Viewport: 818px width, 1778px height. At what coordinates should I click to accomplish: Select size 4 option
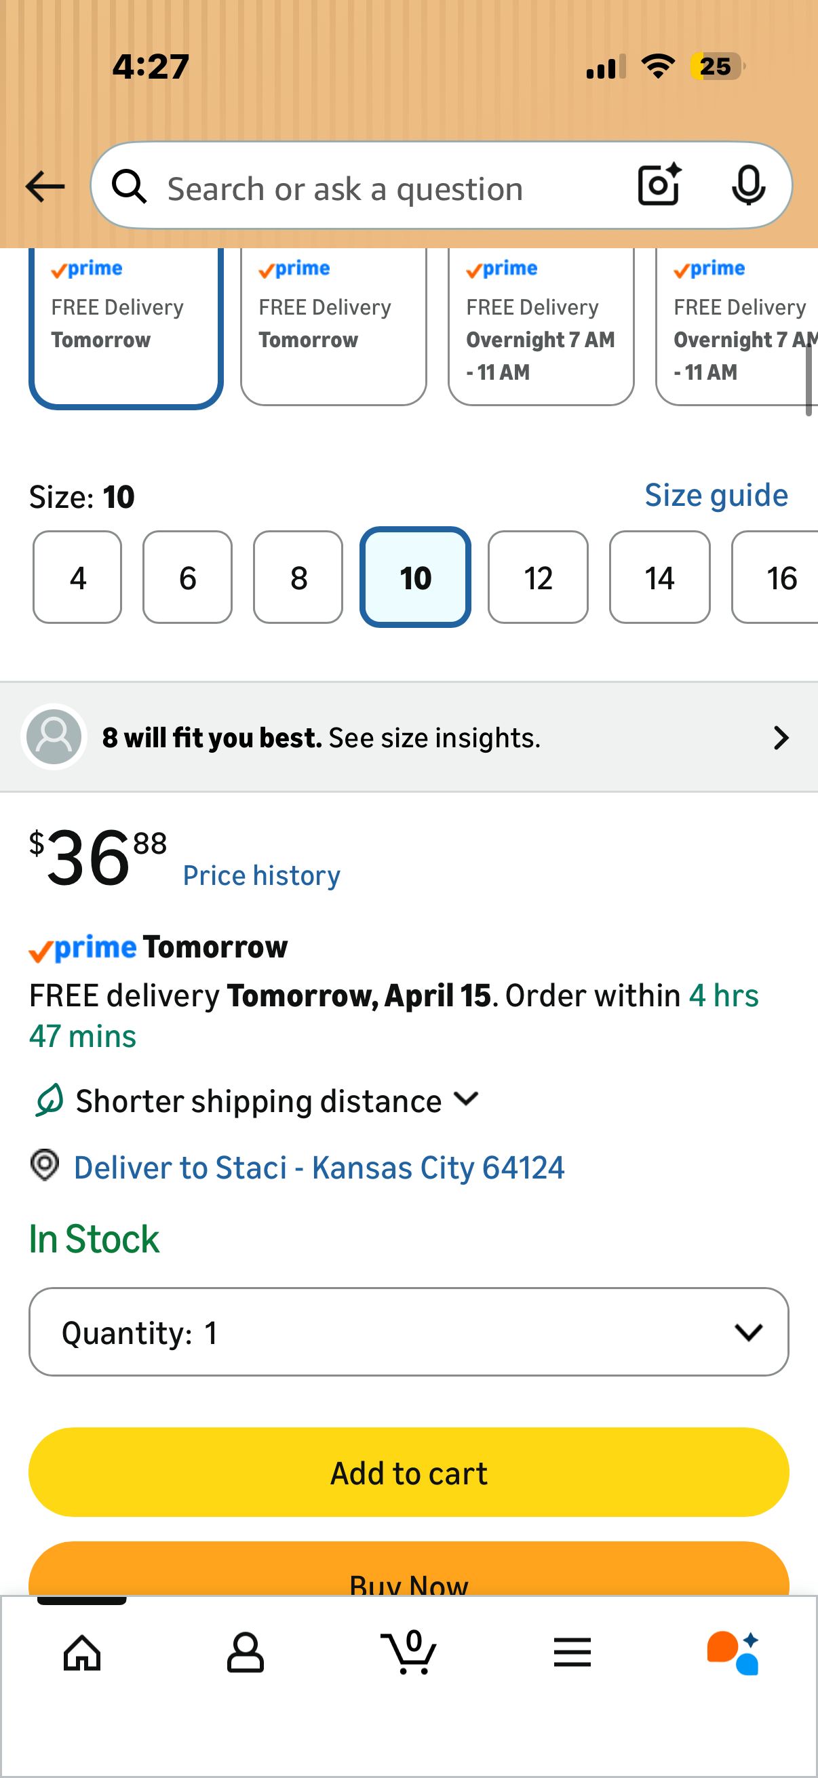tap(77, 577)
